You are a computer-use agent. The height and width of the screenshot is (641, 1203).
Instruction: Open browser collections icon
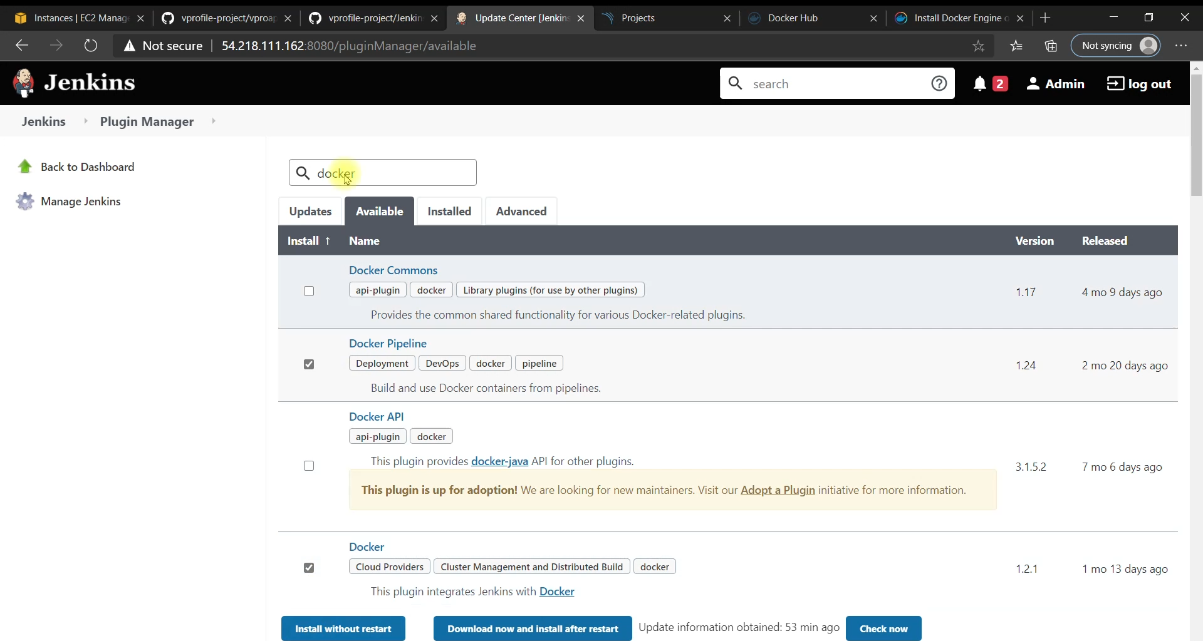[x=1051, y=46]
